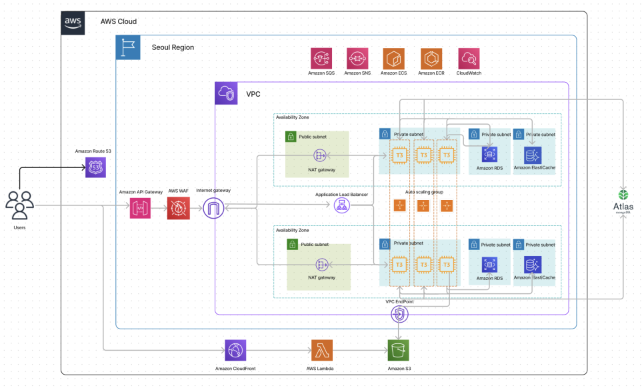Click the NAT gateway in the upper Availability Zone
This screenshot has height=390, width=644.
tap(321, 155)
